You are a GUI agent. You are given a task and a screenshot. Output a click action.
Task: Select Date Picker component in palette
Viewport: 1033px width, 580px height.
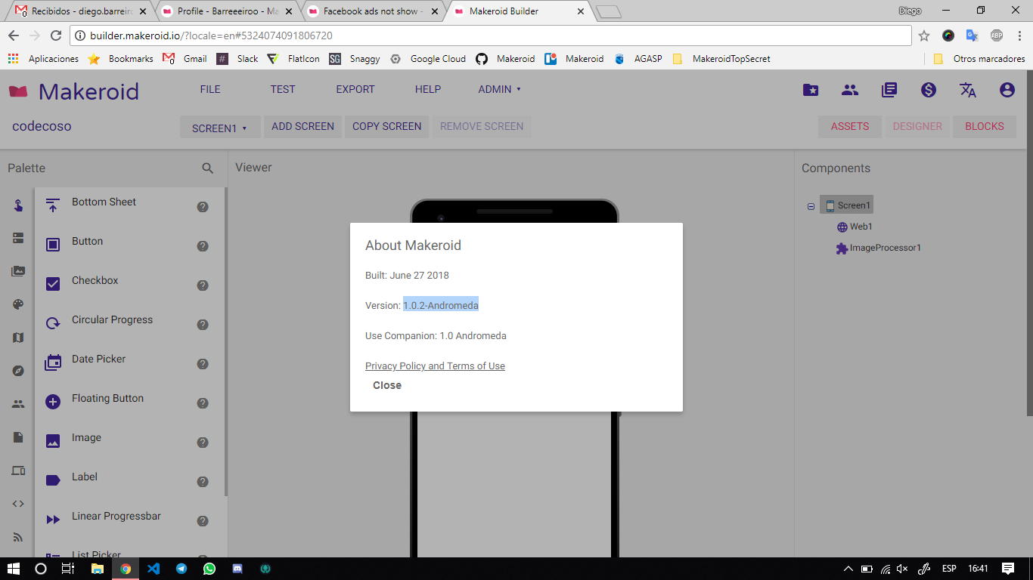pyautogui.click(x=98, y=359)
